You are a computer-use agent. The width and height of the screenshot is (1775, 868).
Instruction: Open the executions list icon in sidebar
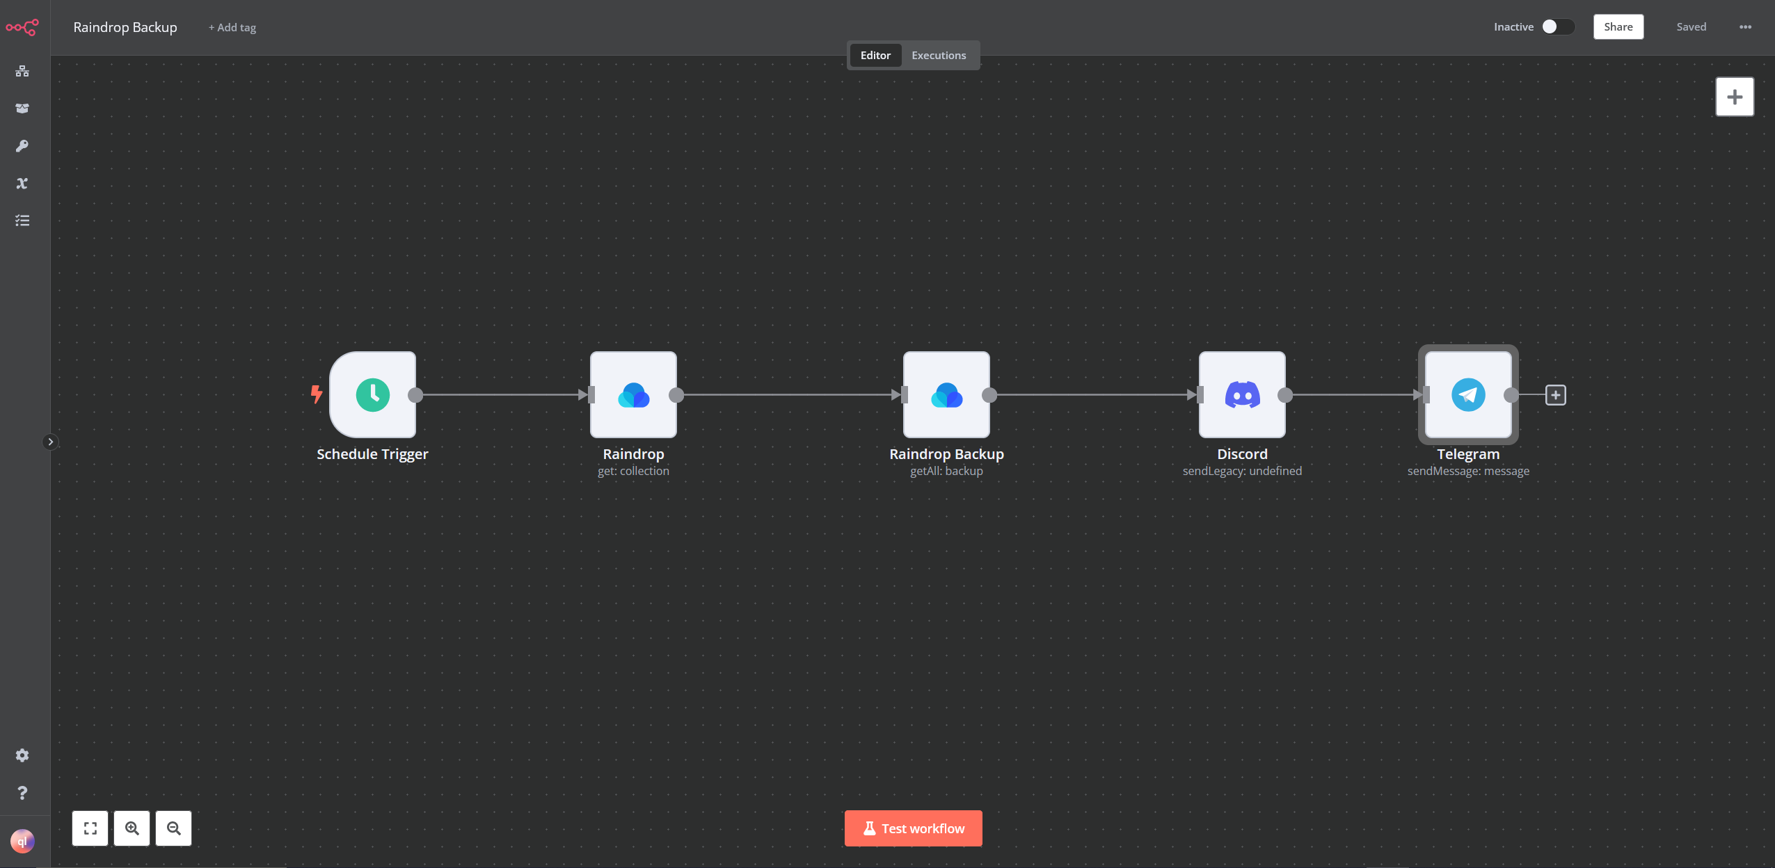point(22,220)
